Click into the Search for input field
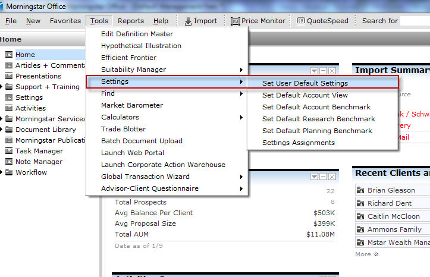The height and width of the screenshot is (277, 430). pyautogui.click(x=415, y=21)
